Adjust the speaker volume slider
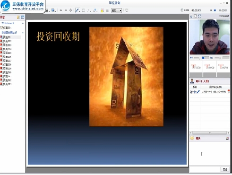 (x=217, y=58)
